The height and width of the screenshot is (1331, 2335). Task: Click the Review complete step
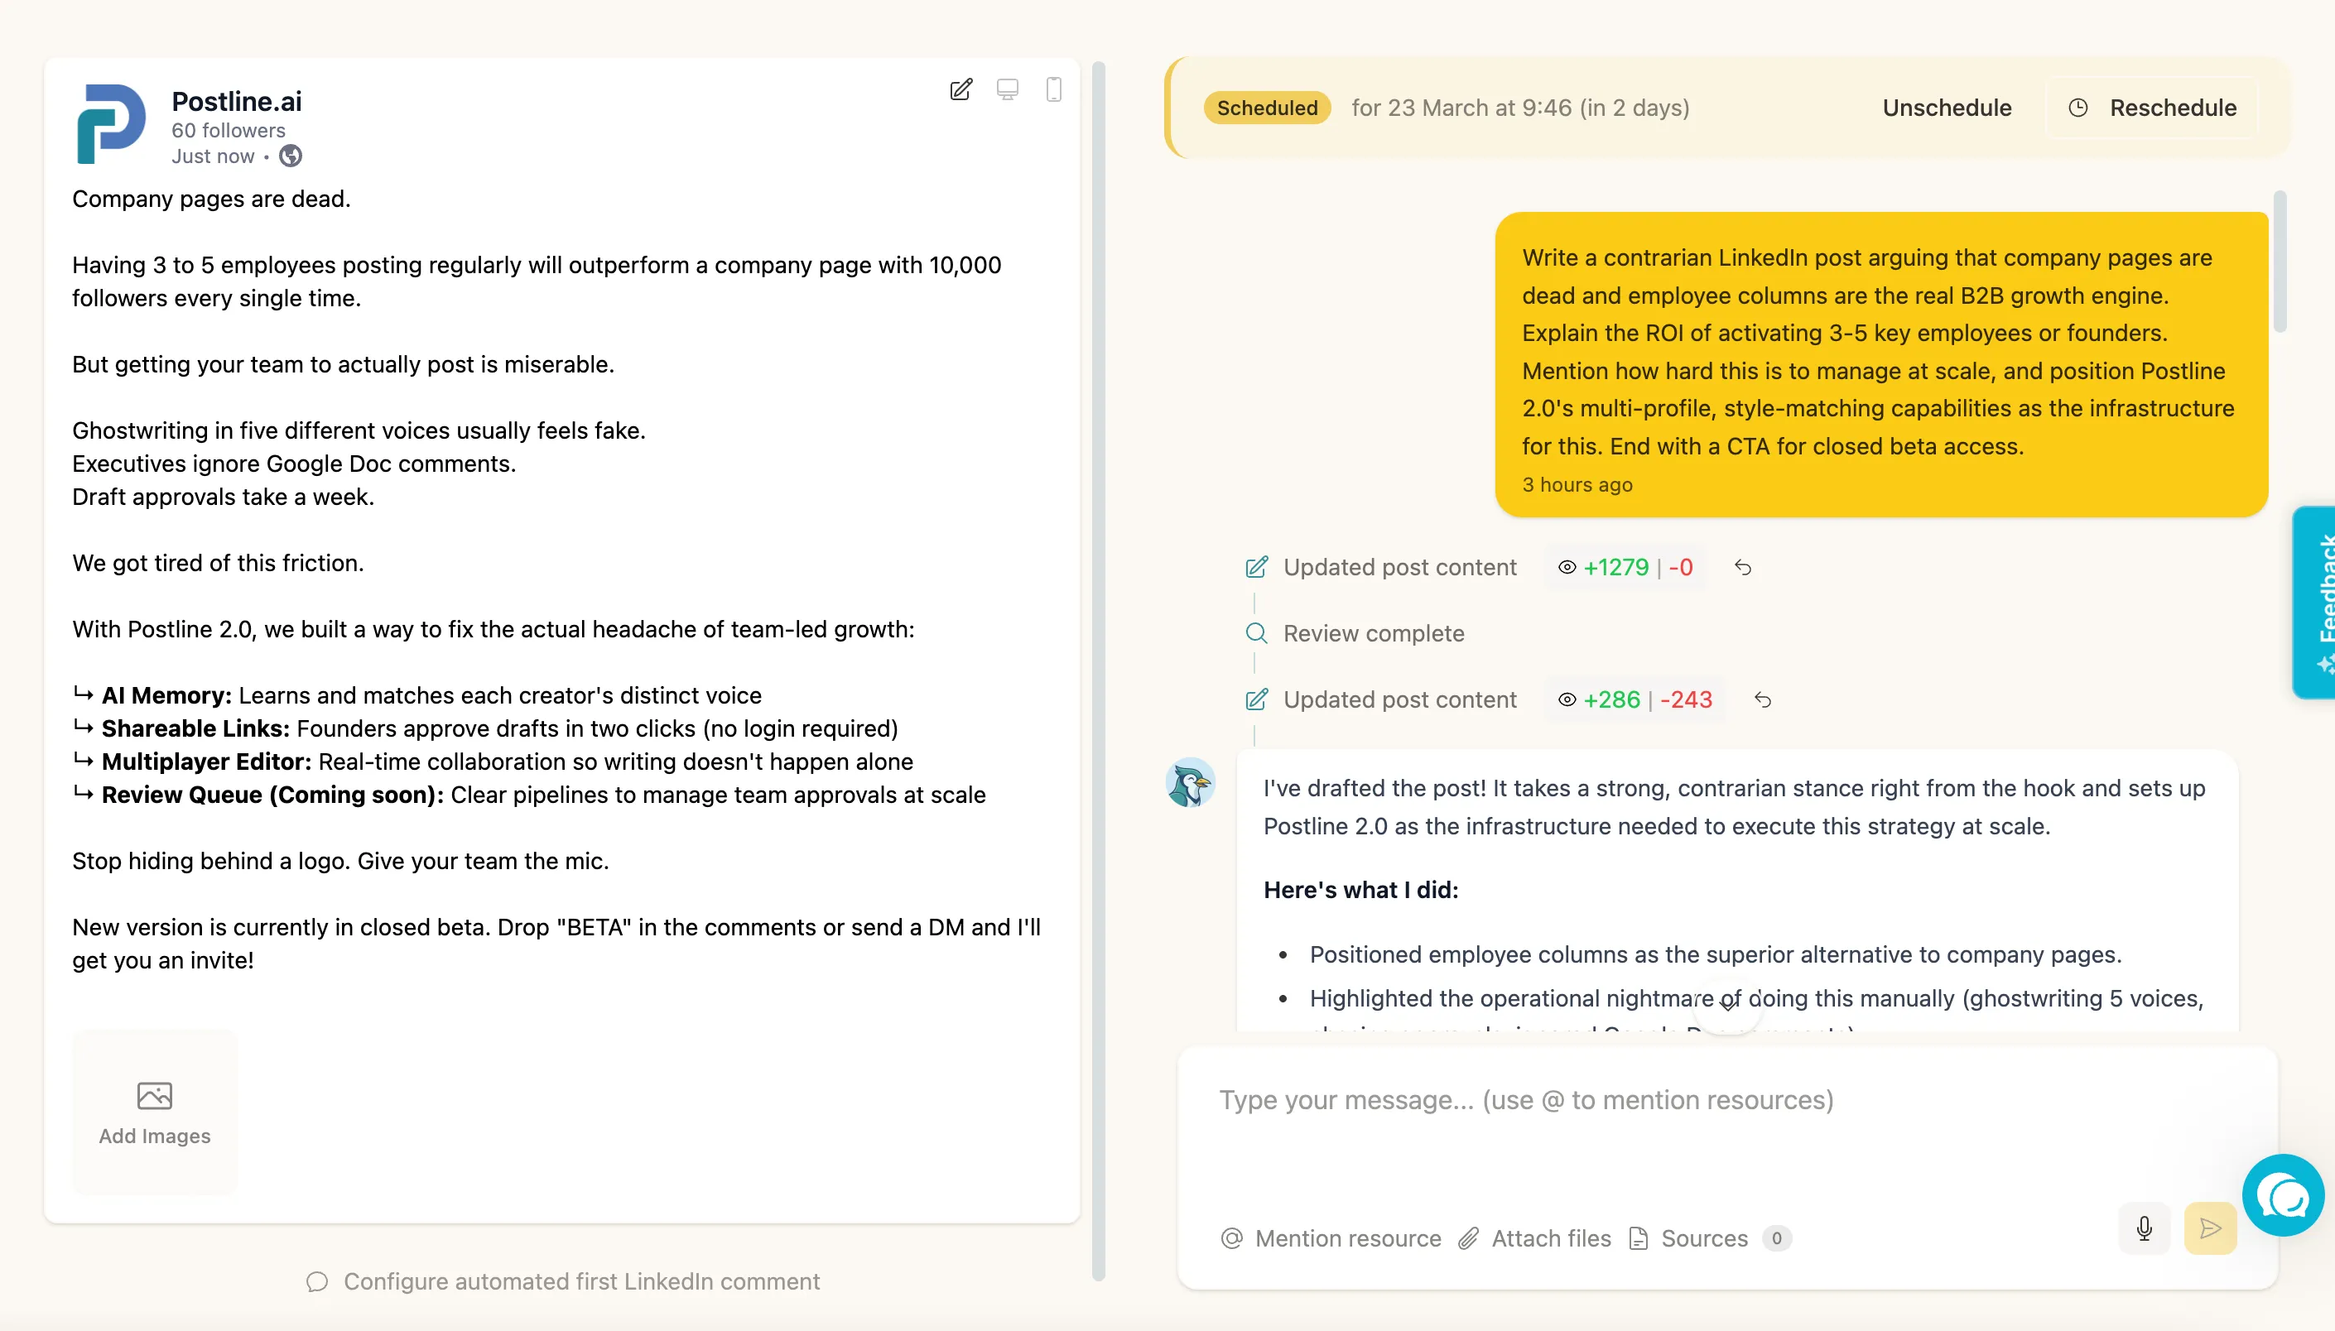1355,633
